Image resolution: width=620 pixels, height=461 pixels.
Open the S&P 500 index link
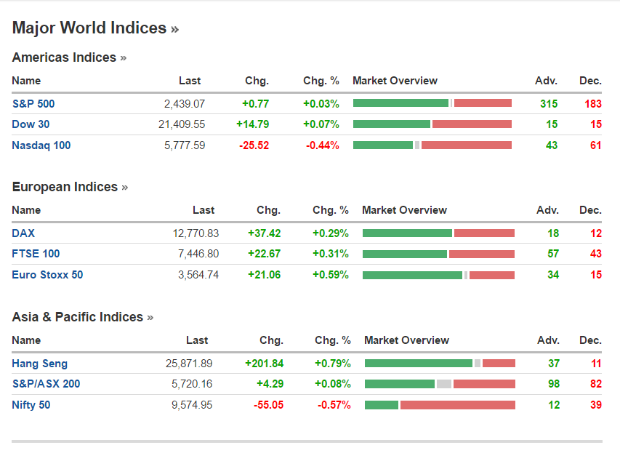[33, 103]
